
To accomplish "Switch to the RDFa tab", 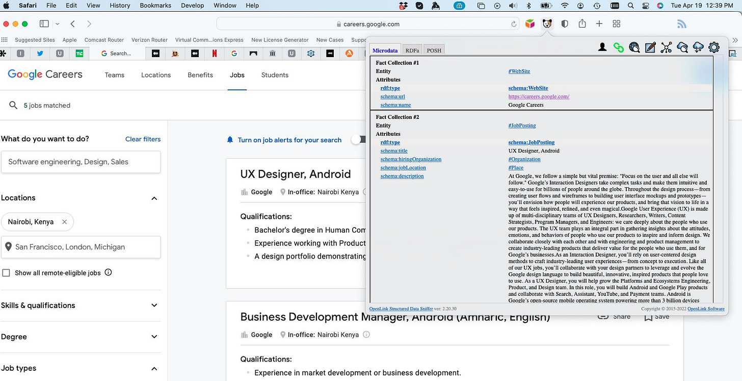I will coord(412,50).
